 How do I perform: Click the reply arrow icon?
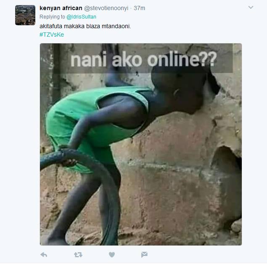click(x=44, y=255)
